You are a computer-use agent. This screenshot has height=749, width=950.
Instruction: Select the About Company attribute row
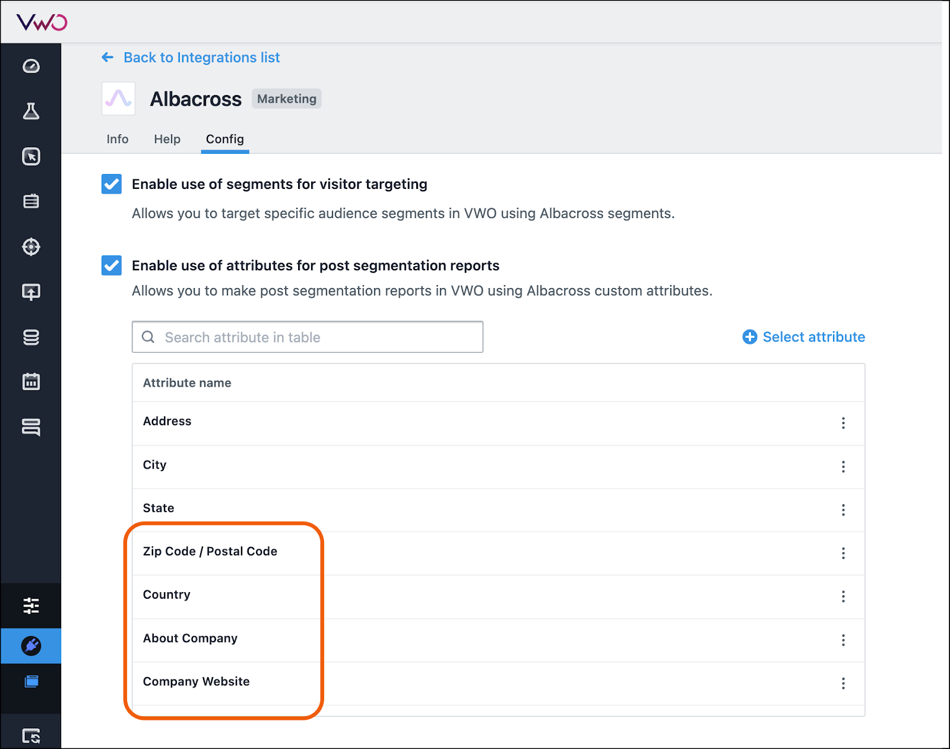(498, 640)
